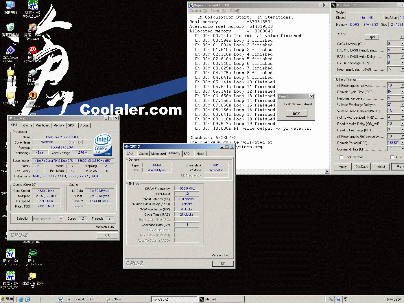404x303 pixels.
Task: Expand the Performance Level dropdown
Action: [402, 98]
